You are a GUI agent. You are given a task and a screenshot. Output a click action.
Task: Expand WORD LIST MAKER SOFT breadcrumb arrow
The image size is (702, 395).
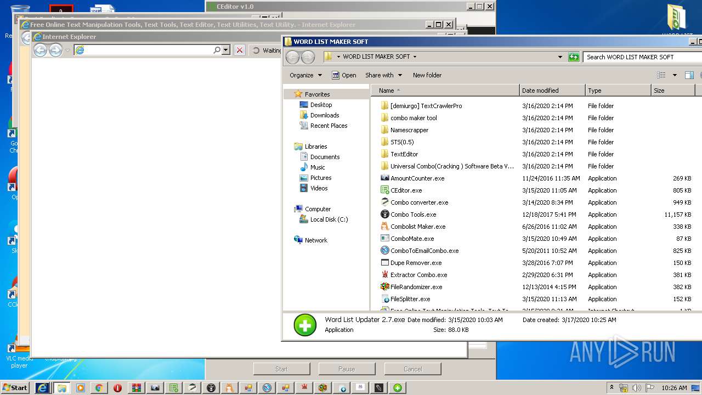pos(415,57)
